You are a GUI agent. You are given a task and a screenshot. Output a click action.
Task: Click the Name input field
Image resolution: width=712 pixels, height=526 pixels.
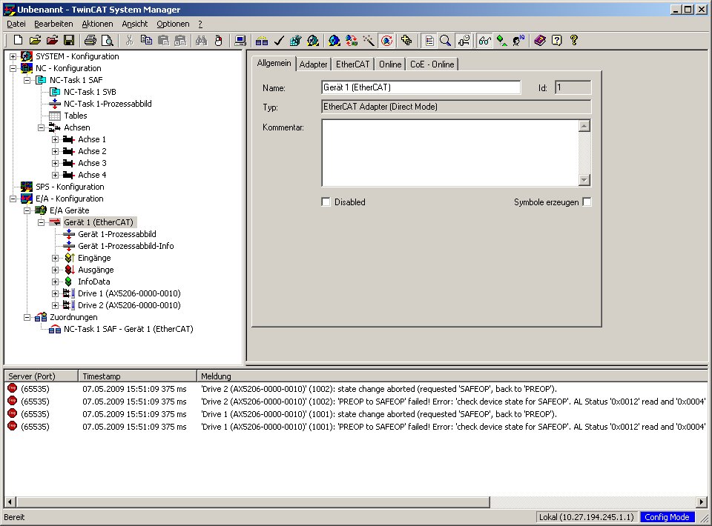coord(421,87)
